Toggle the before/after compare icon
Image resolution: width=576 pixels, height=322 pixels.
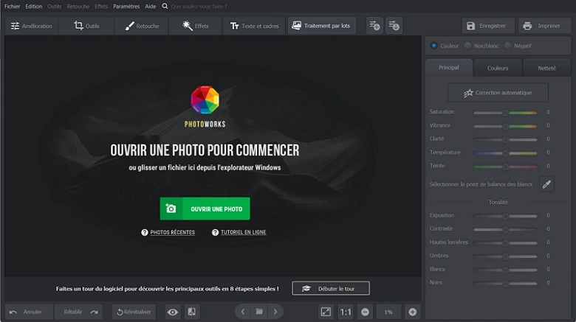point(192,312)
